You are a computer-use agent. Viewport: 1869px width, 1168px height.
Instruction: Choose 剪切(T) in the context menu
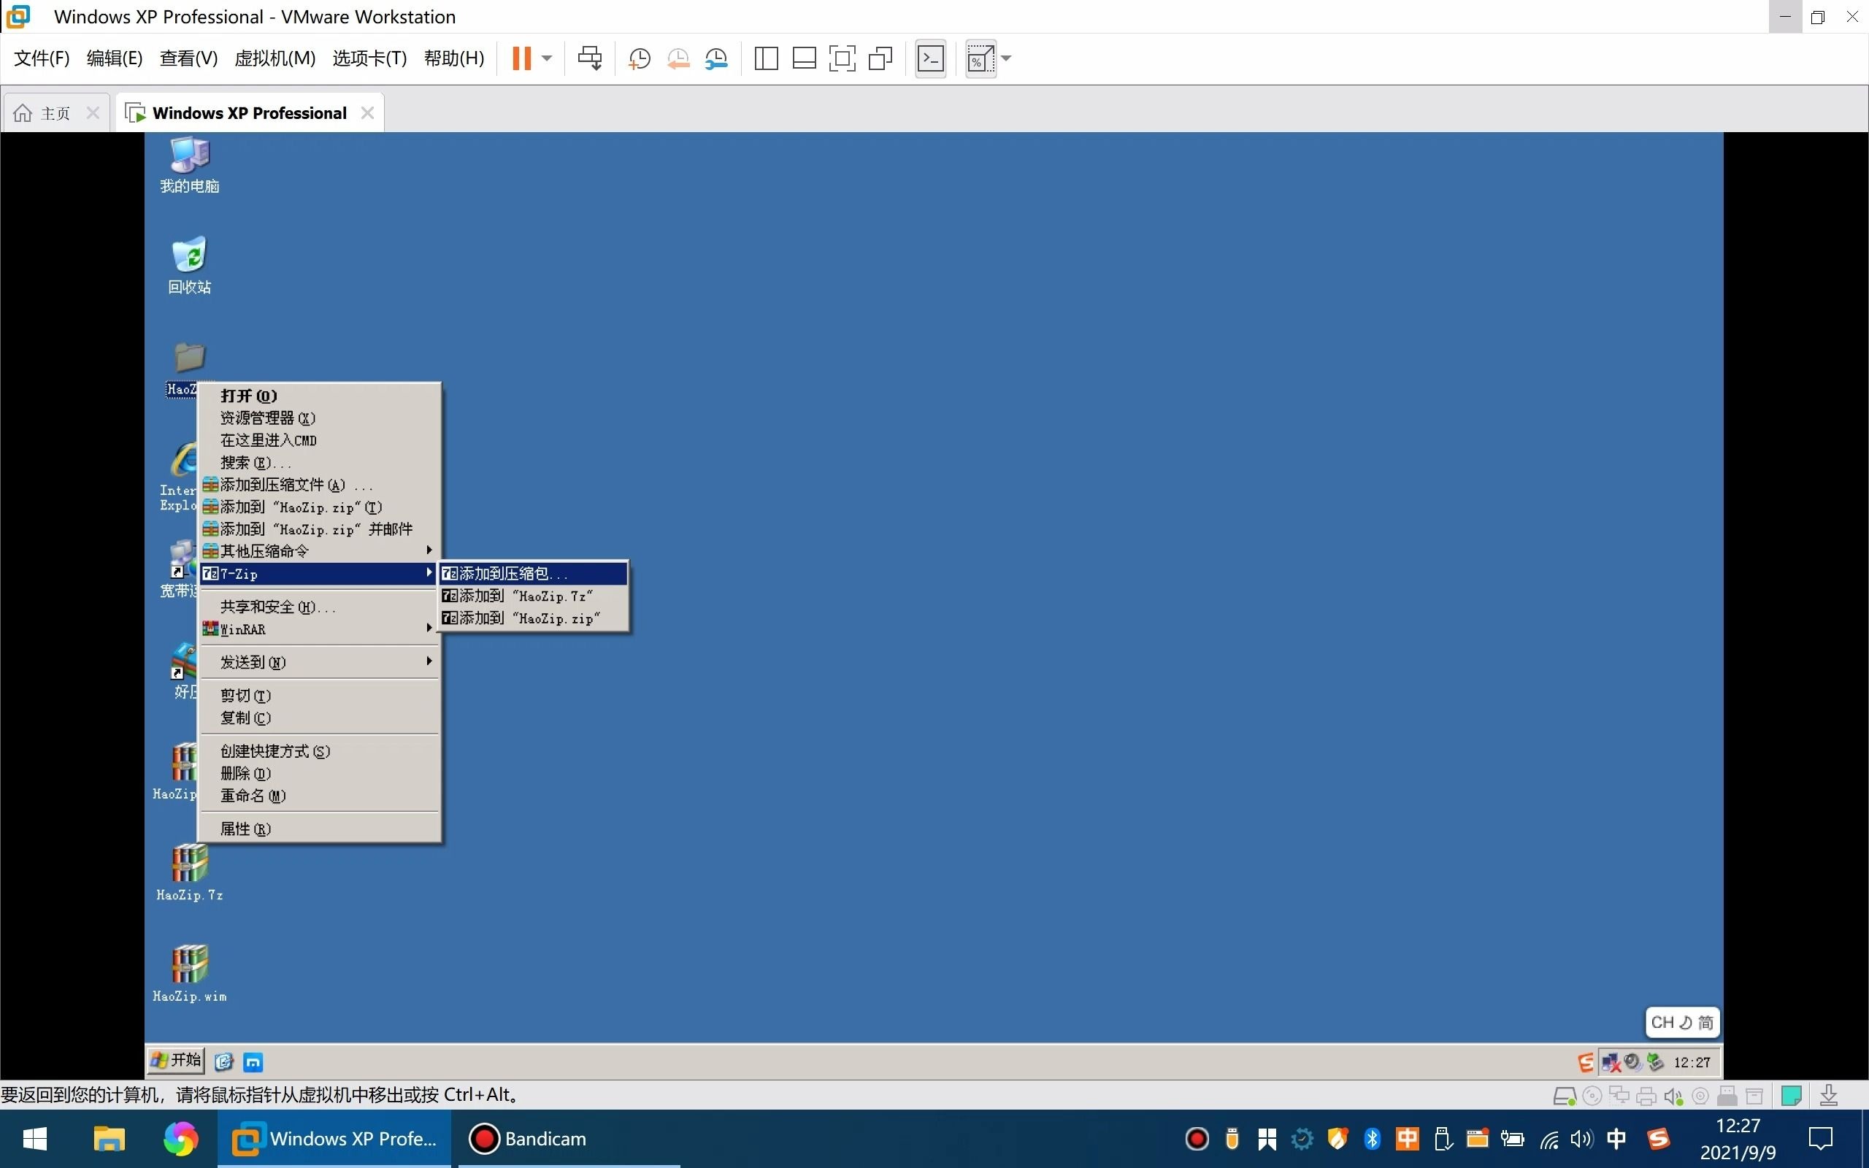[320, 696]
